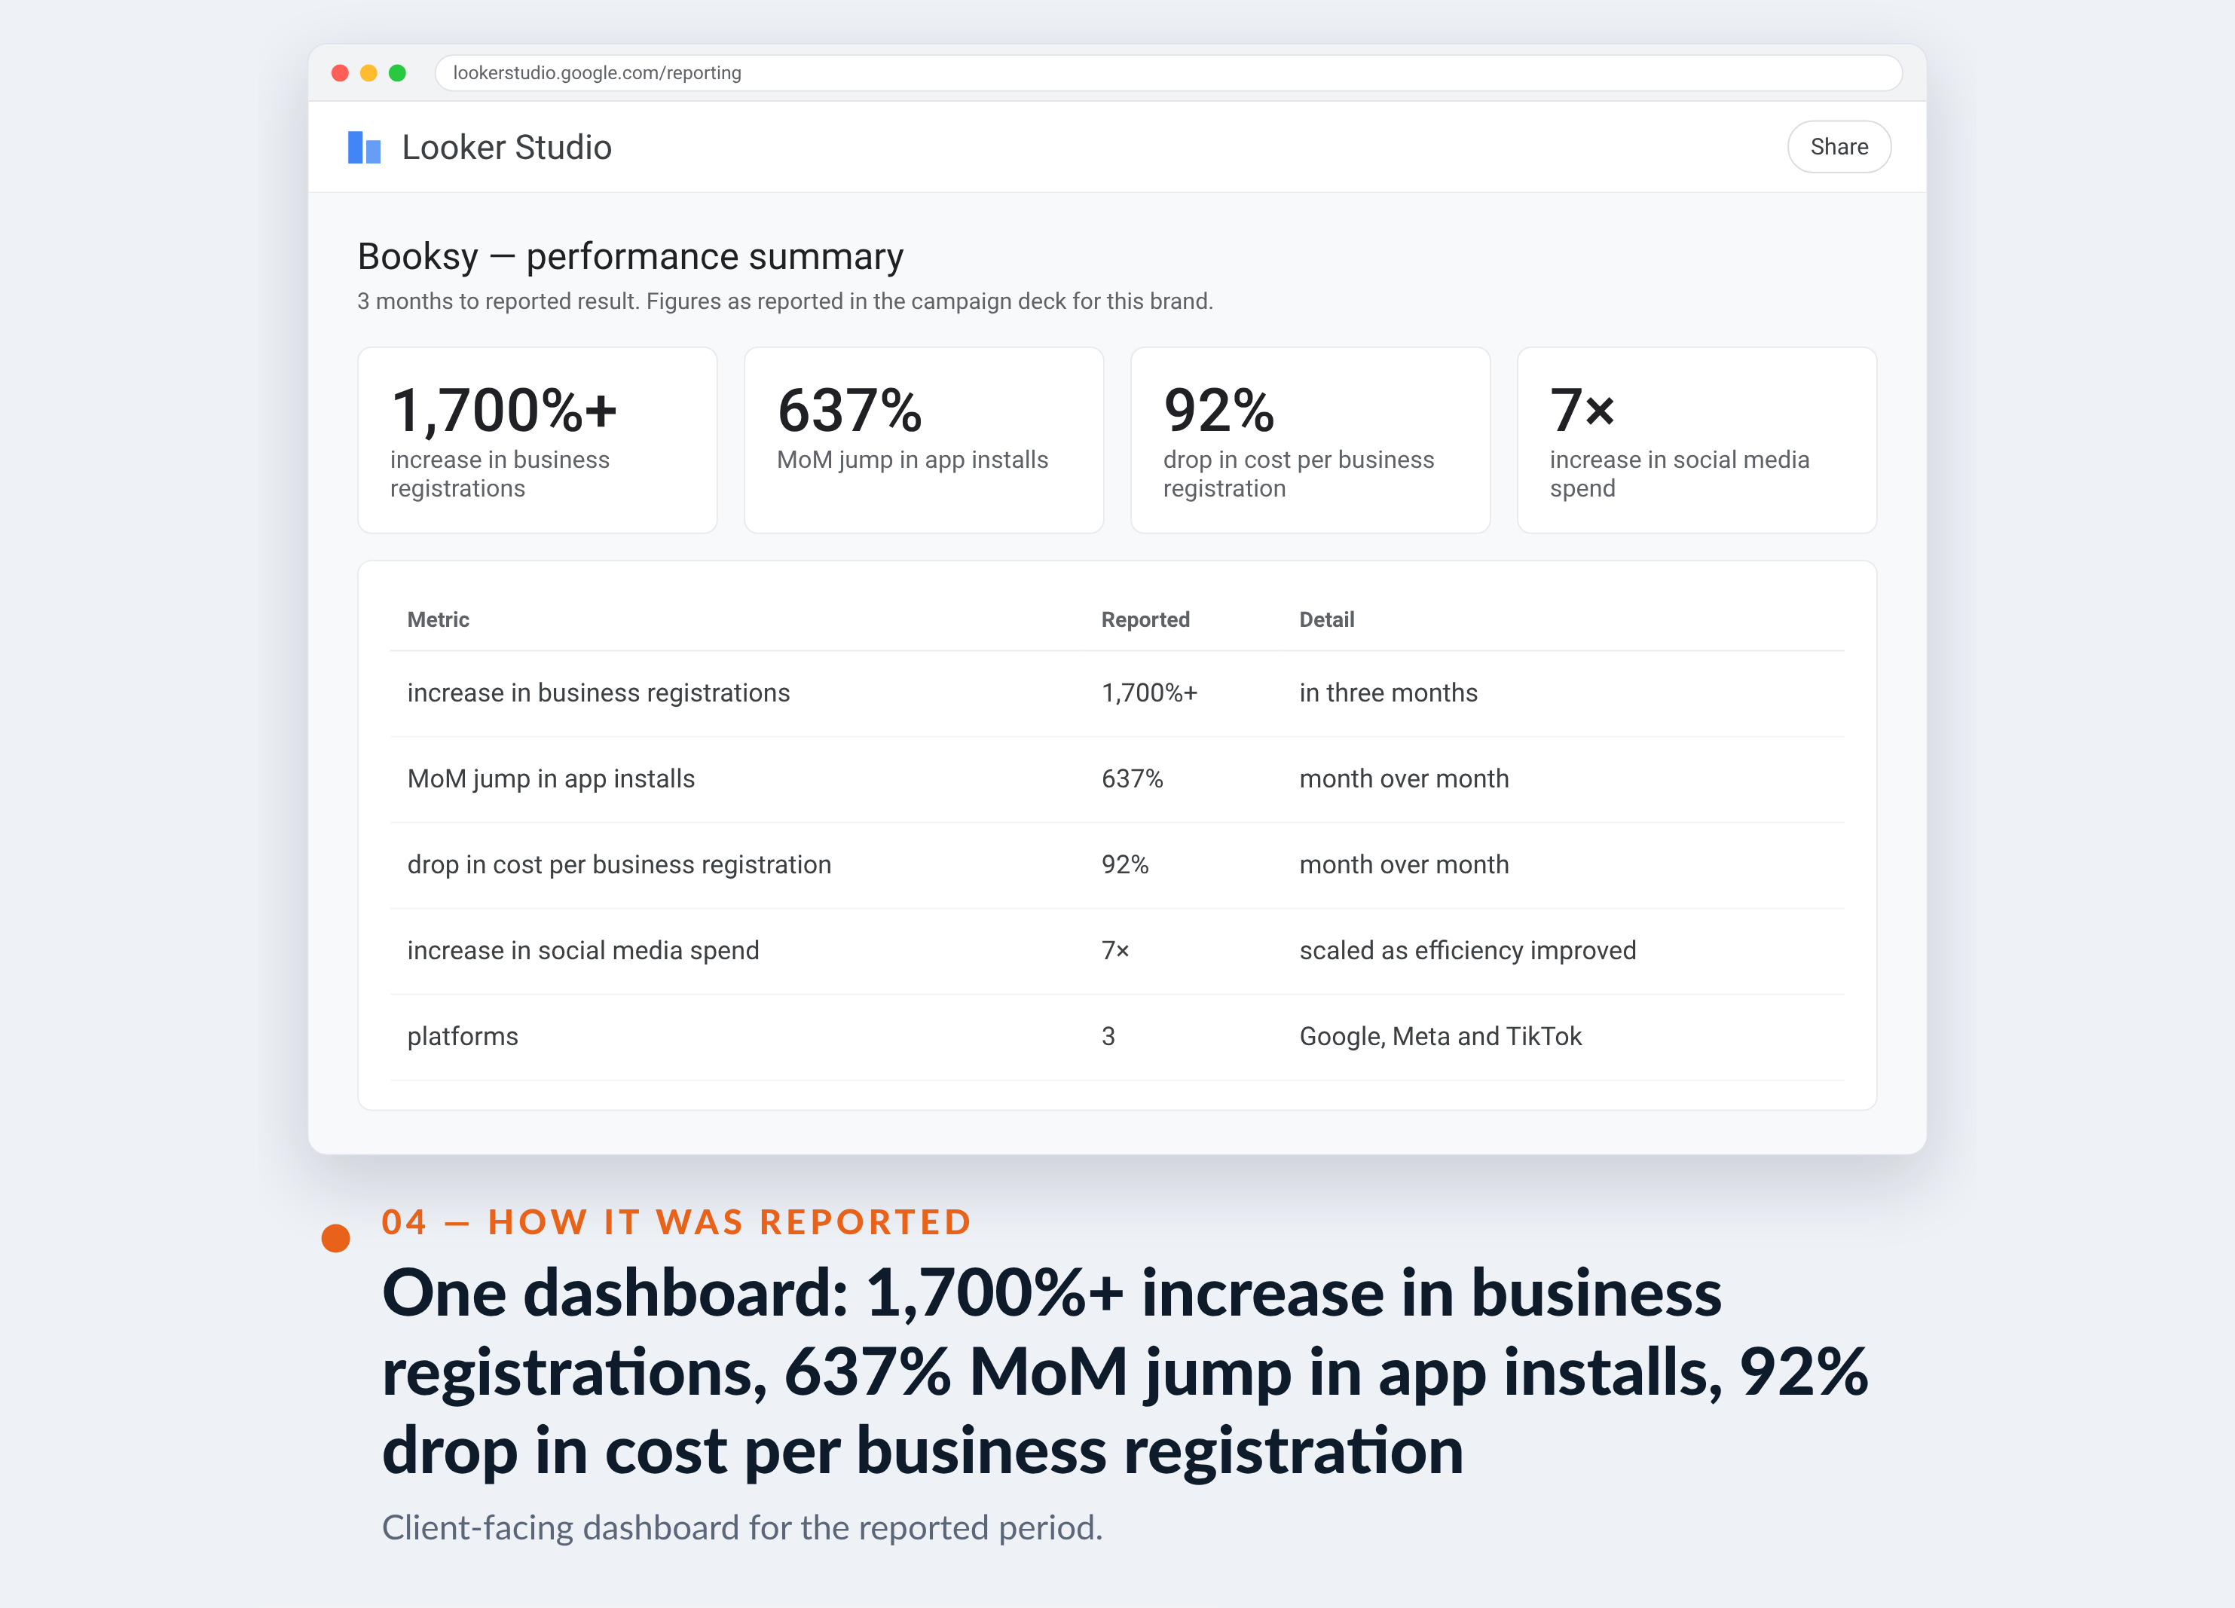Click table cell 'increase in social media spend'
The width and height of the screenshot is (2235, 1608).
tap(583, 950)
